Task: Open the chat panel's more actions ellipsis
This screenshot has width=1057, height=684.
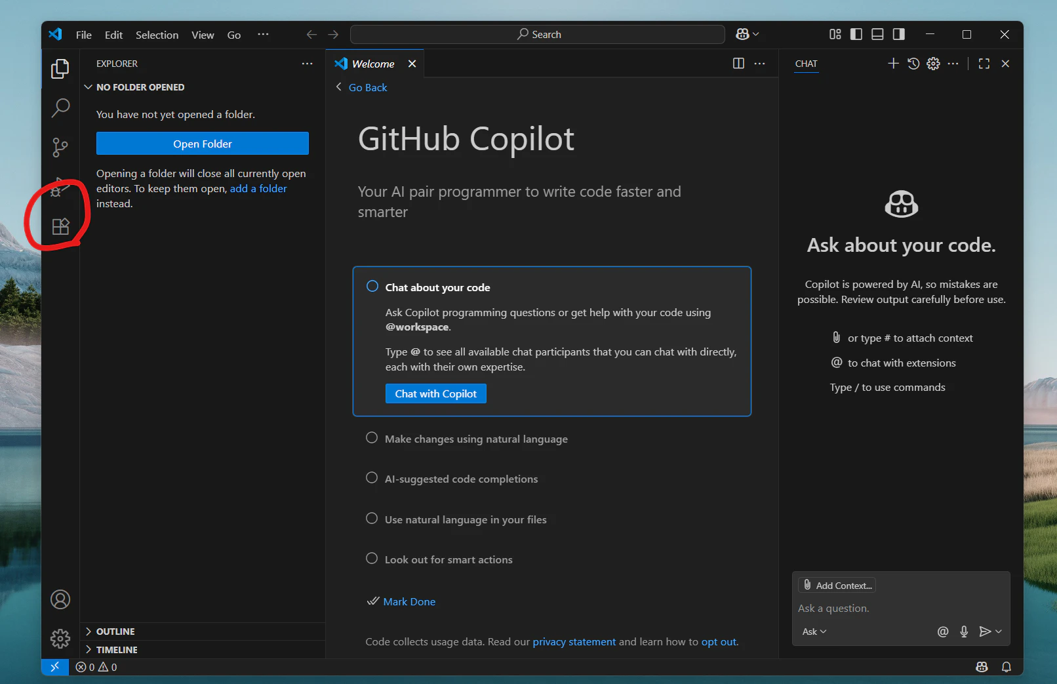Action: tap(953, 64)
